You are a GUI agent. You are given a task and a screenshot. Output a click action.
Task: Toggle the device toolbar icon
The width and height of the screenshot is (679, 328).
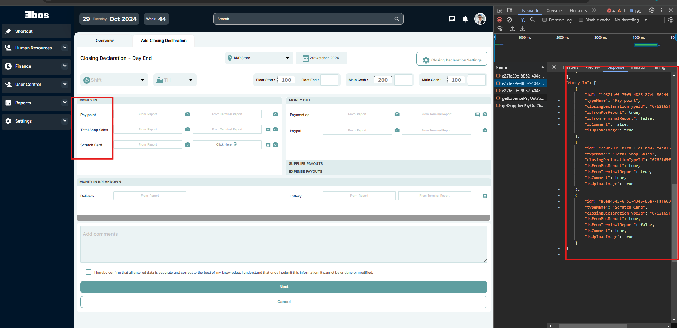[509, 11]
